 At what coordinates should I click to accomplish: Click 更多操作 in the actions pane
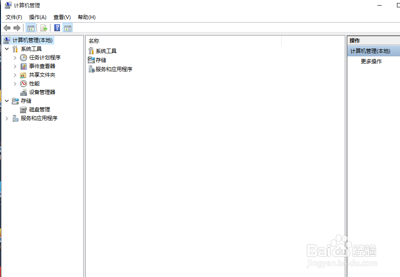click(371, 61)
